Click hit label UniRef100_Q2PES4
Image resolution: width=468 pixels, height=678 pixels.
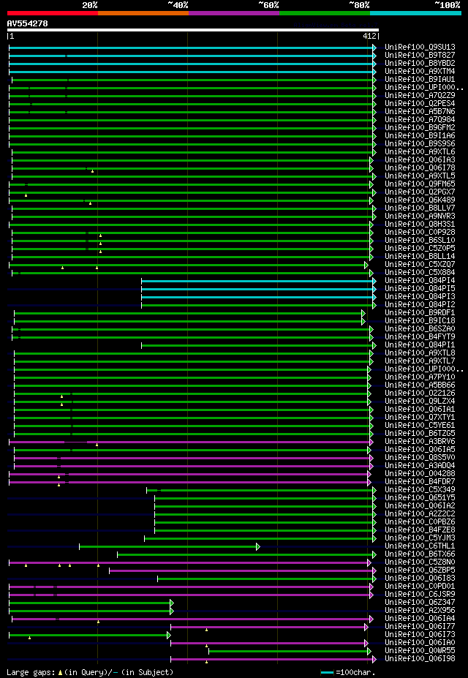(x=420, y=103)
